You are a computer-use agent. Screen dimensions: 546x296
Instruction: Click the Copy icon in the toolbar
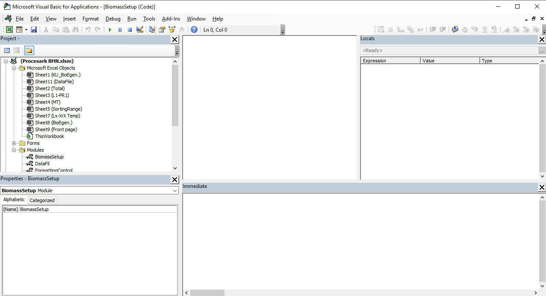[x=56, y=29]
